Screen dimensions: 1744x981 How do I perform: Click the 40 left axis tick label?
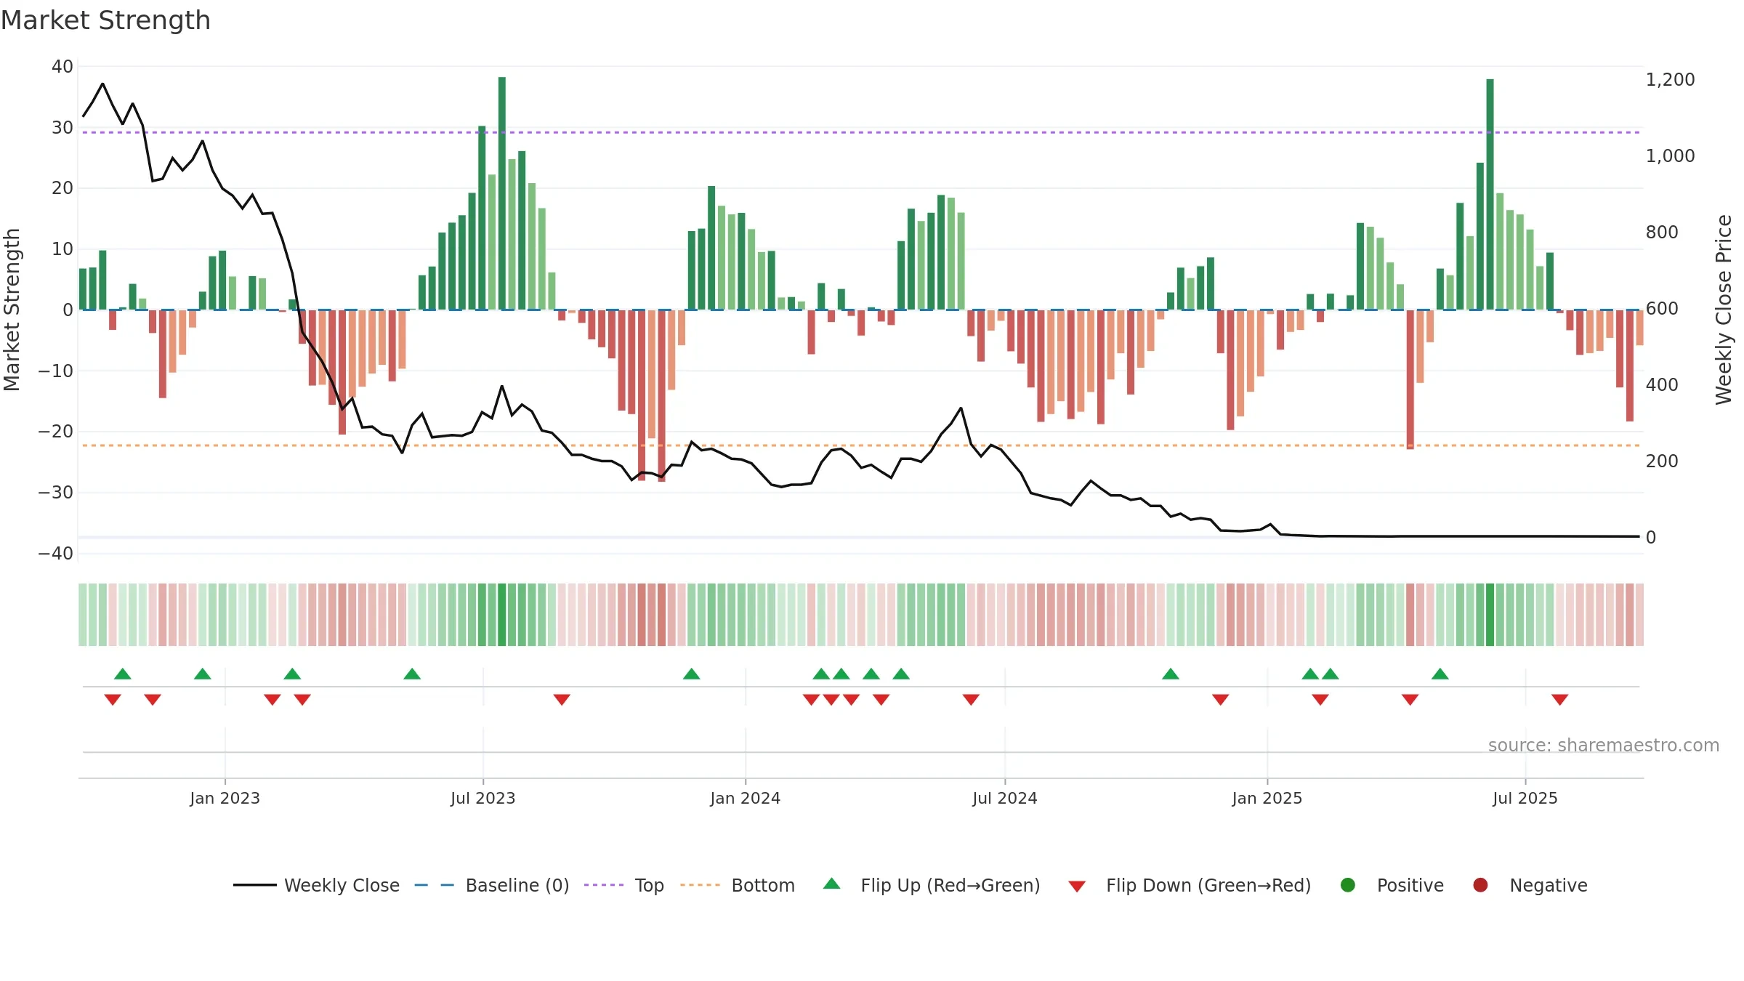point(62,67)
